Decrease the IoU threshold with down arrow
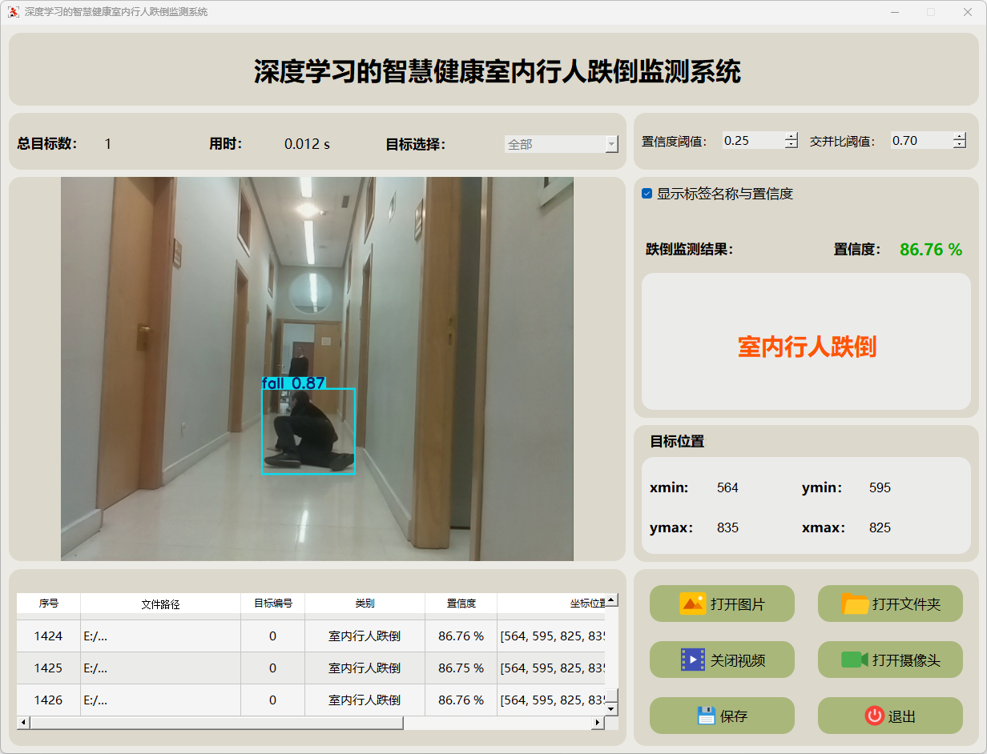This screenshot has height=754, width=987. pos(960,145)
